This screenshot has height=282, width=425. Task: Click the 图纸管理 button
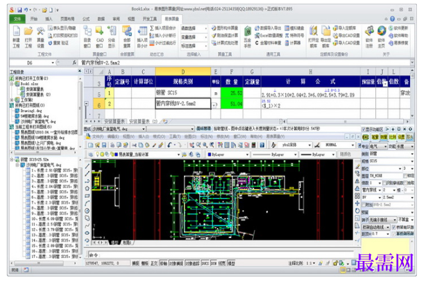point(204,129)
